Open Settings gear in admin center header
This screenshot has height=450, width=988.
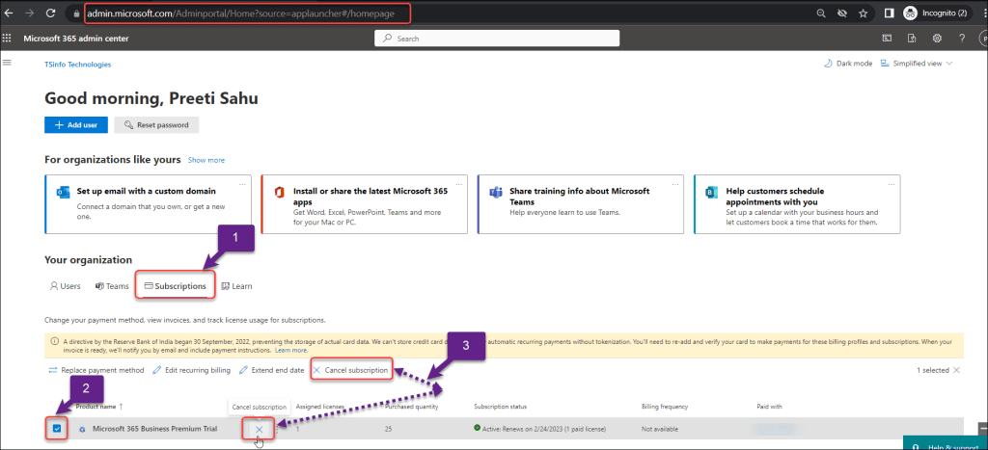click(937, 39)
